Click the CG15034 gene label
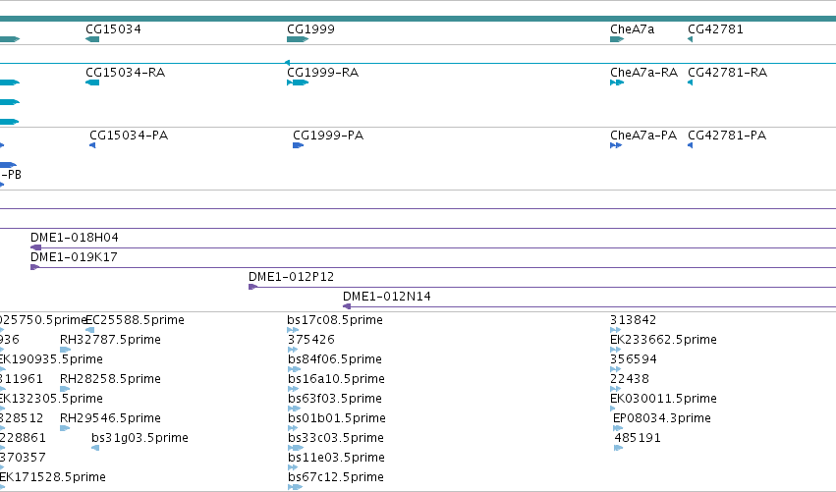The image size is (836, 492). point(113,29)
